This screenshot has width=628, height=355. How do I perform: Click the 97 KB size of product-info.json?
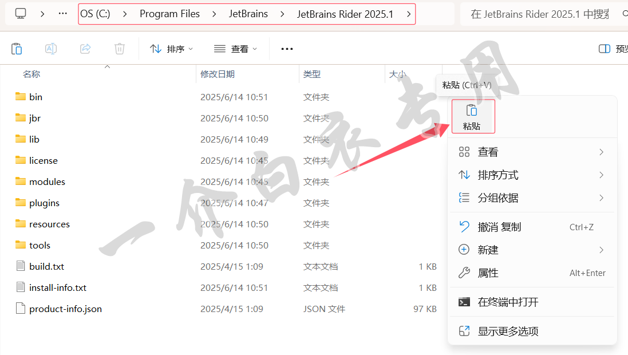(425, 309)
